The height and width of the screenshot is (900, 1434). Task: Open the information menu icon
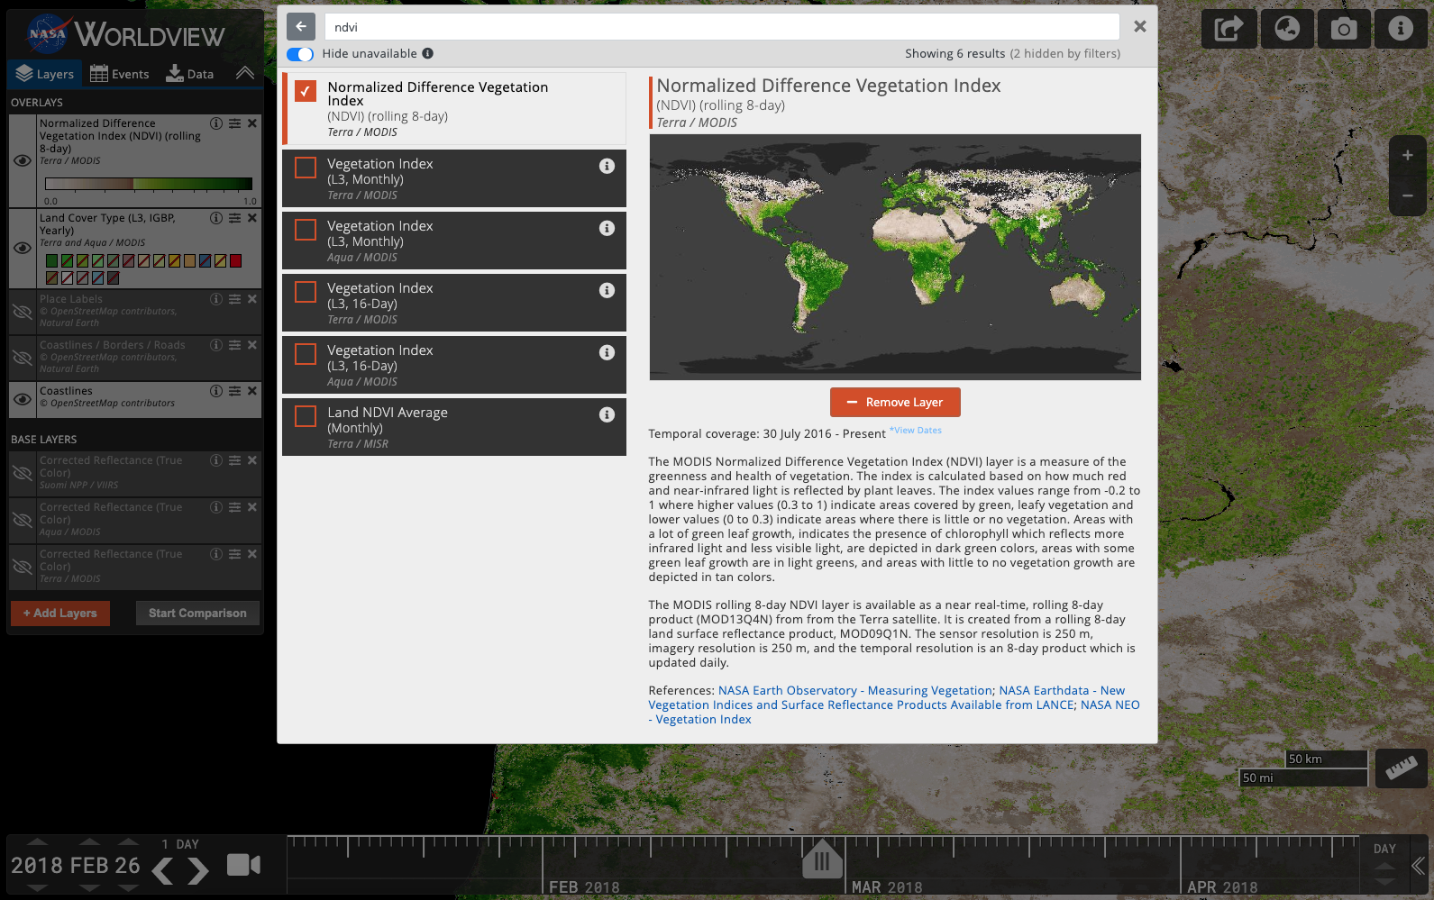[x=1401, y=29]
